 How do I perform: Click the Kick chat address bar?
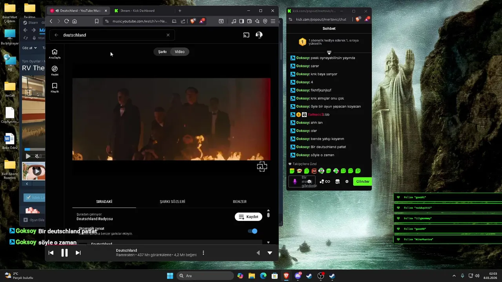(321, 19)
